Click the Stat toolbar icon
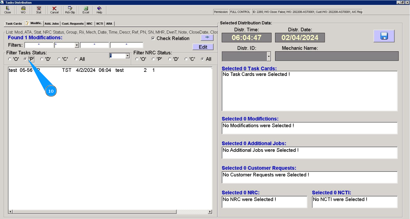This screenshot has width=410, height=219. 39,10
